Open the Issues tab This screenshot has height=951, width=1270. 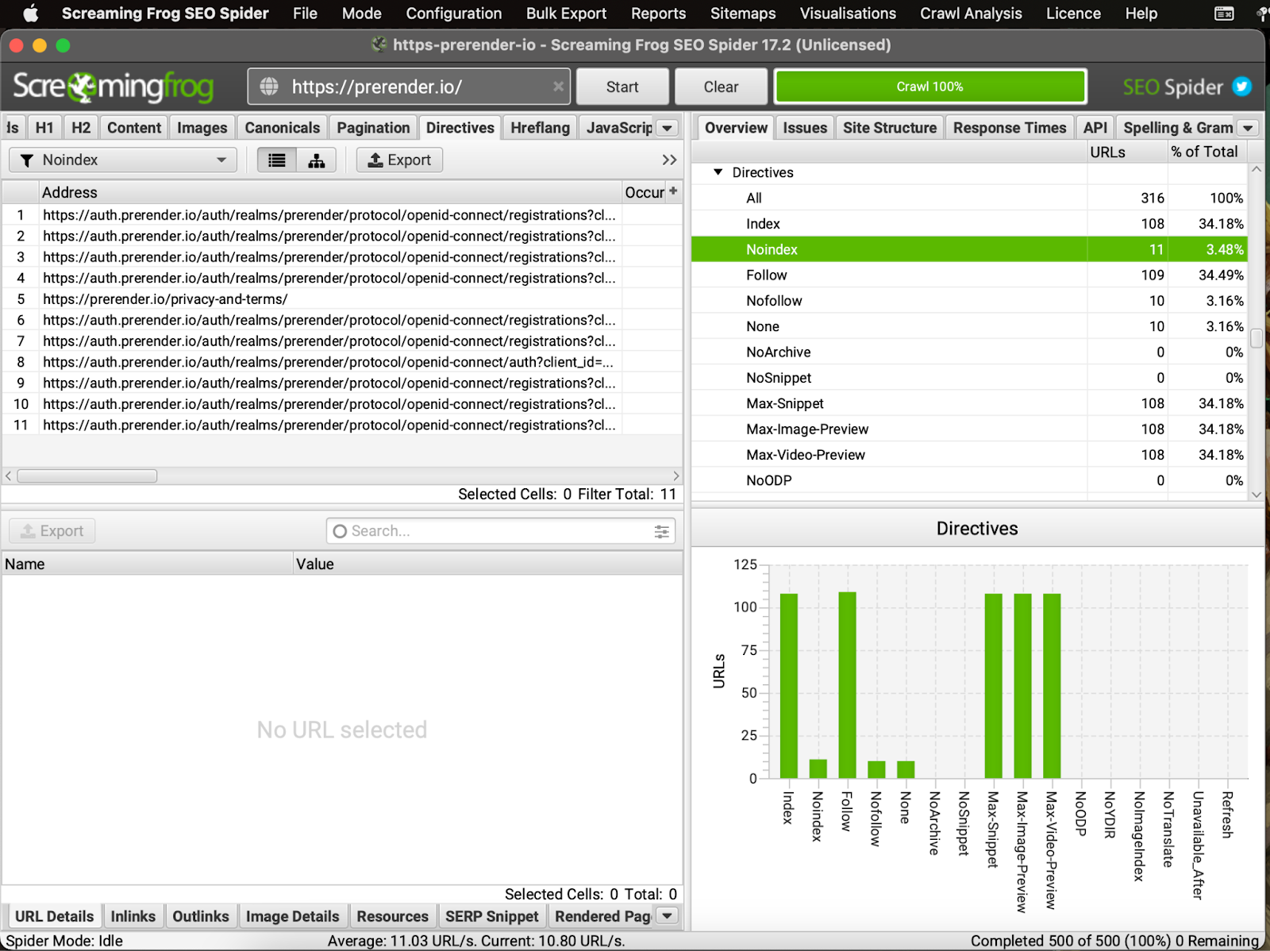[805, 128]
